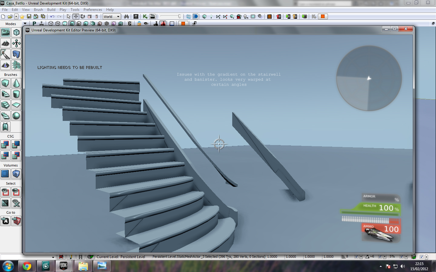Perform a CSG Add operation
This screenshot has width=436, height=272.
click(5, 145)
